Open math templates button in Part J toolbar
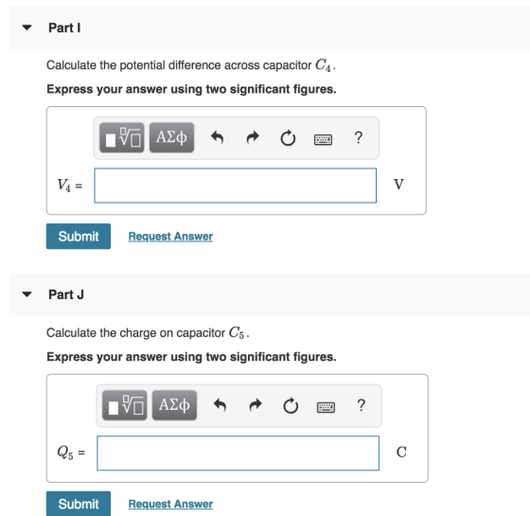Screen dimensions: 530x516 pyautogui.click(x=124, y=405)
